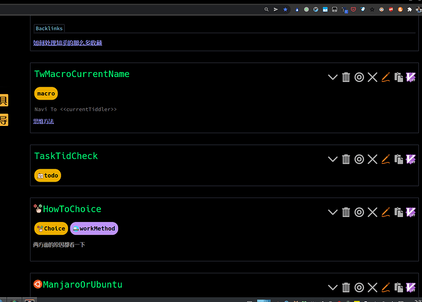Viewport: 422px width, 302px height.
Task: Click the target icon on ManjaroOrUbuntu
Action: point(359,287)
